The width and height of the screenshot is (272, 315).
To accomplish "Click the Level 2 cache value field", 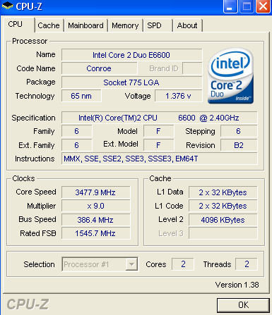I will point(223,220).
